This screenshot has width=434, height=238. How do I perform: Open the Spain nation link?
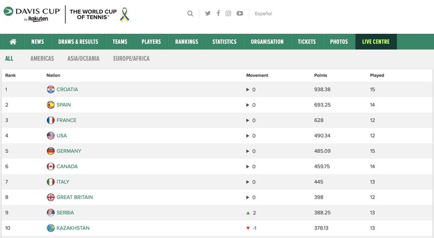click(x=64, y=105)
